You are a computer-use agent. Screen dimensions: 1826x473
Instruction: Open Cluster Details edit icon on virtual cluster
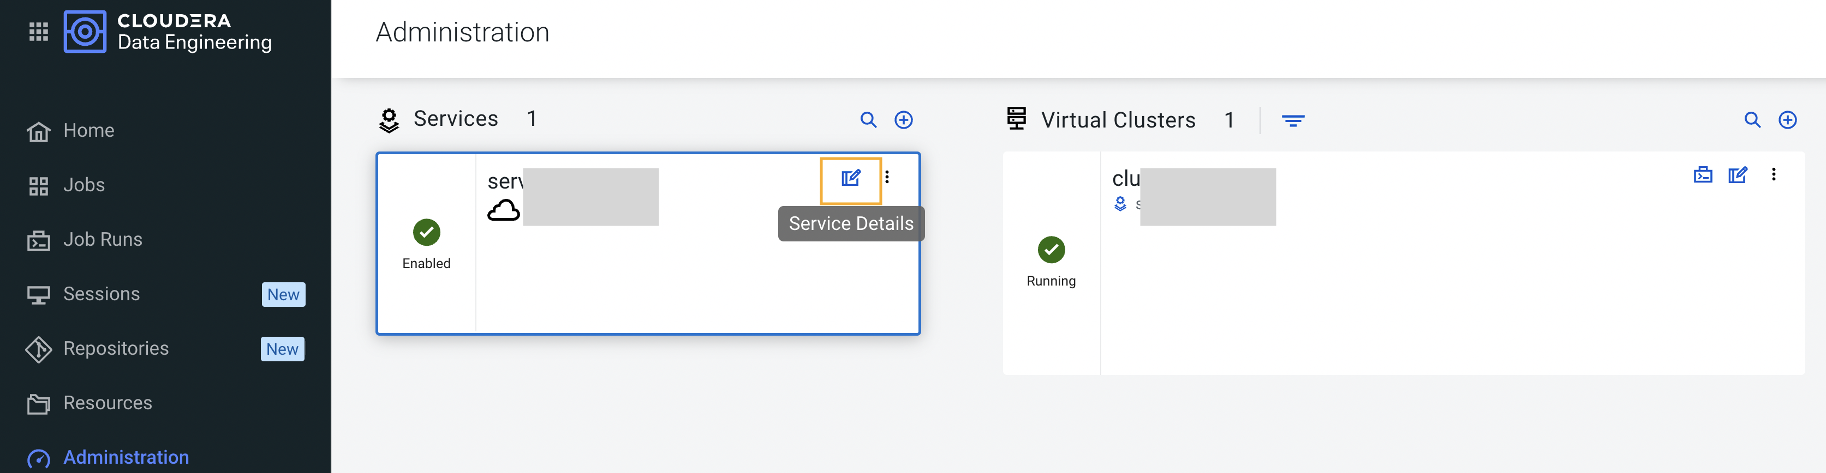1738,175
